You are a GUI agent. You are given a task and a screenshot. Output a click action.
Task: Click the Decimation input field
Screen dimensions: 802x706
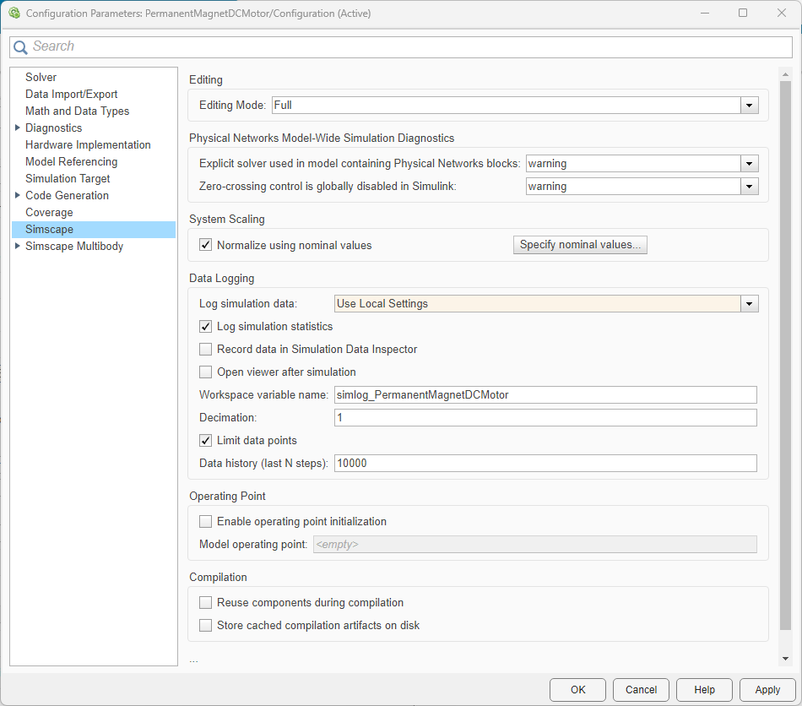[x=545, y=417]
